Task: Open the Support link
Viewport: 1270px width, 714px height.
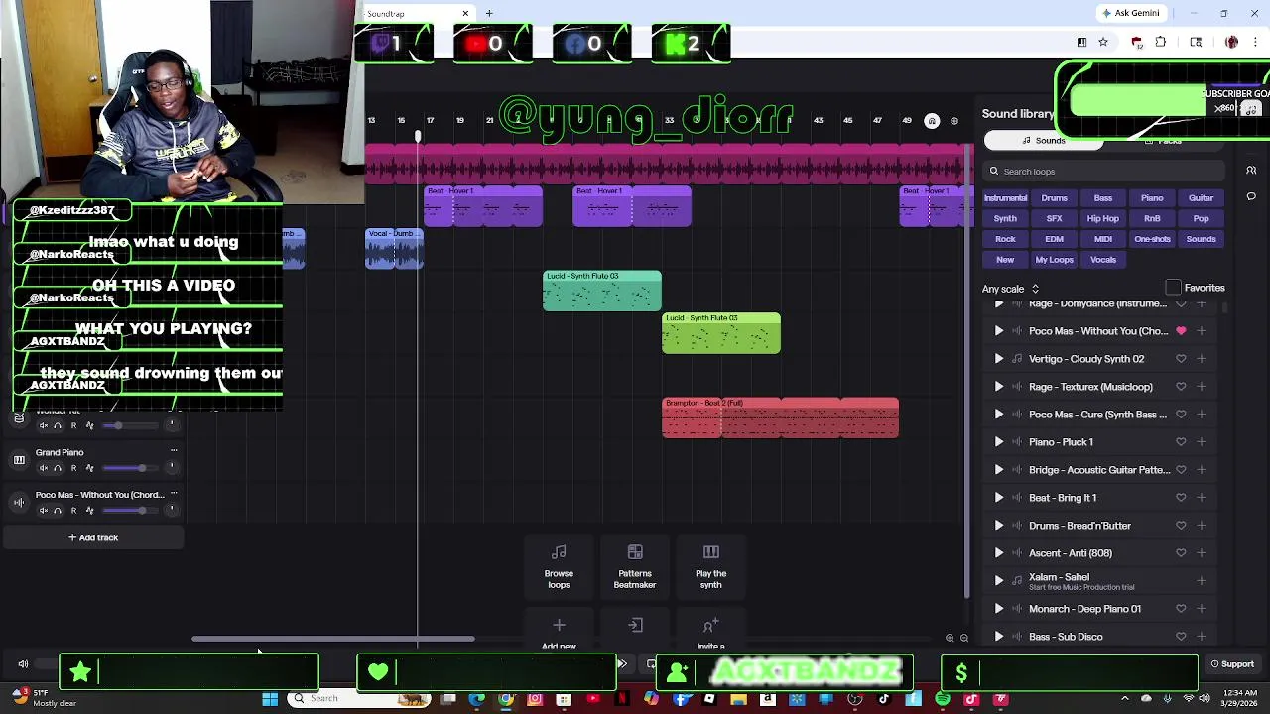Action: [1232, 664]
